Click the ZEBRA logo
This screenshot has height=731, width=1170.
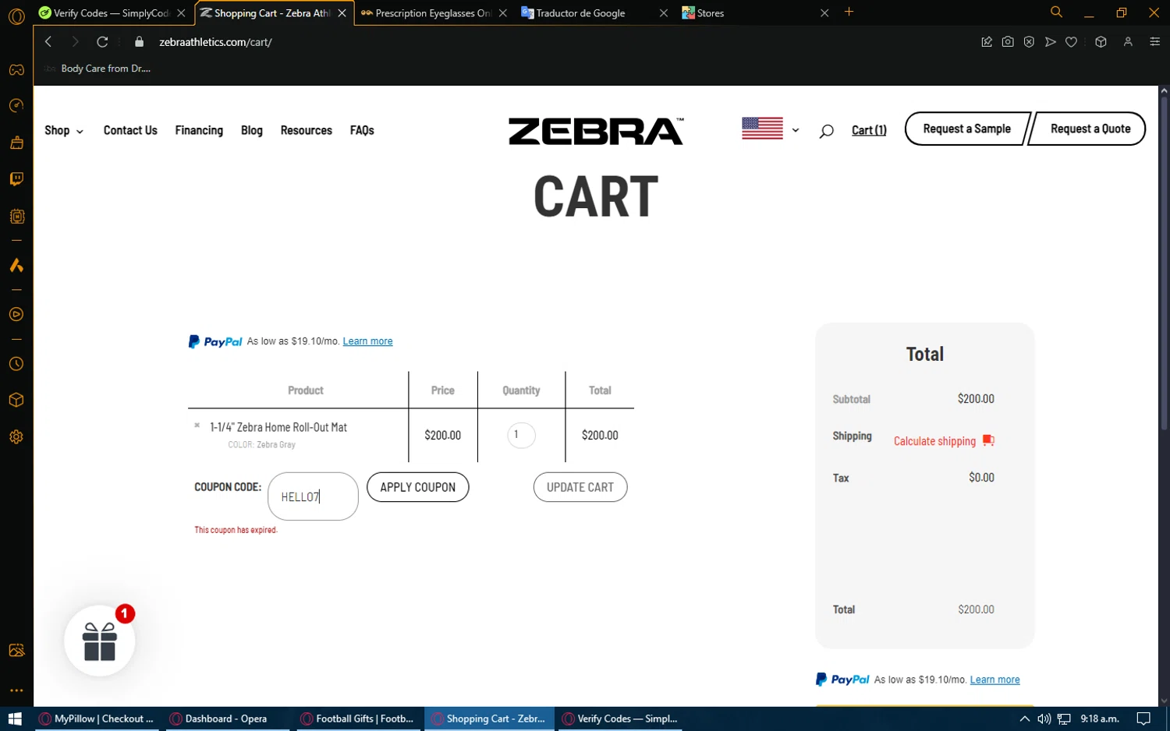[x=596, y=131]
